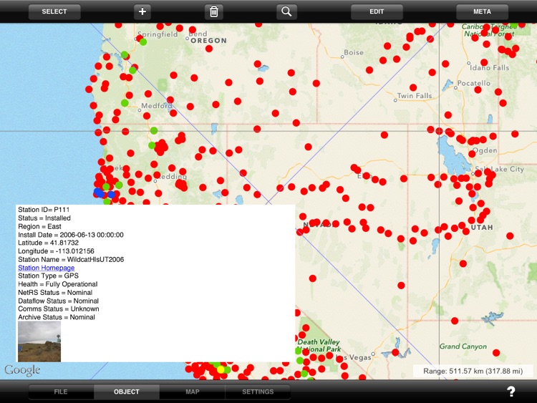Select the Medford city marker
This screenshot has width=537, height=403.
pyautogui.click(x=140, y=110)
